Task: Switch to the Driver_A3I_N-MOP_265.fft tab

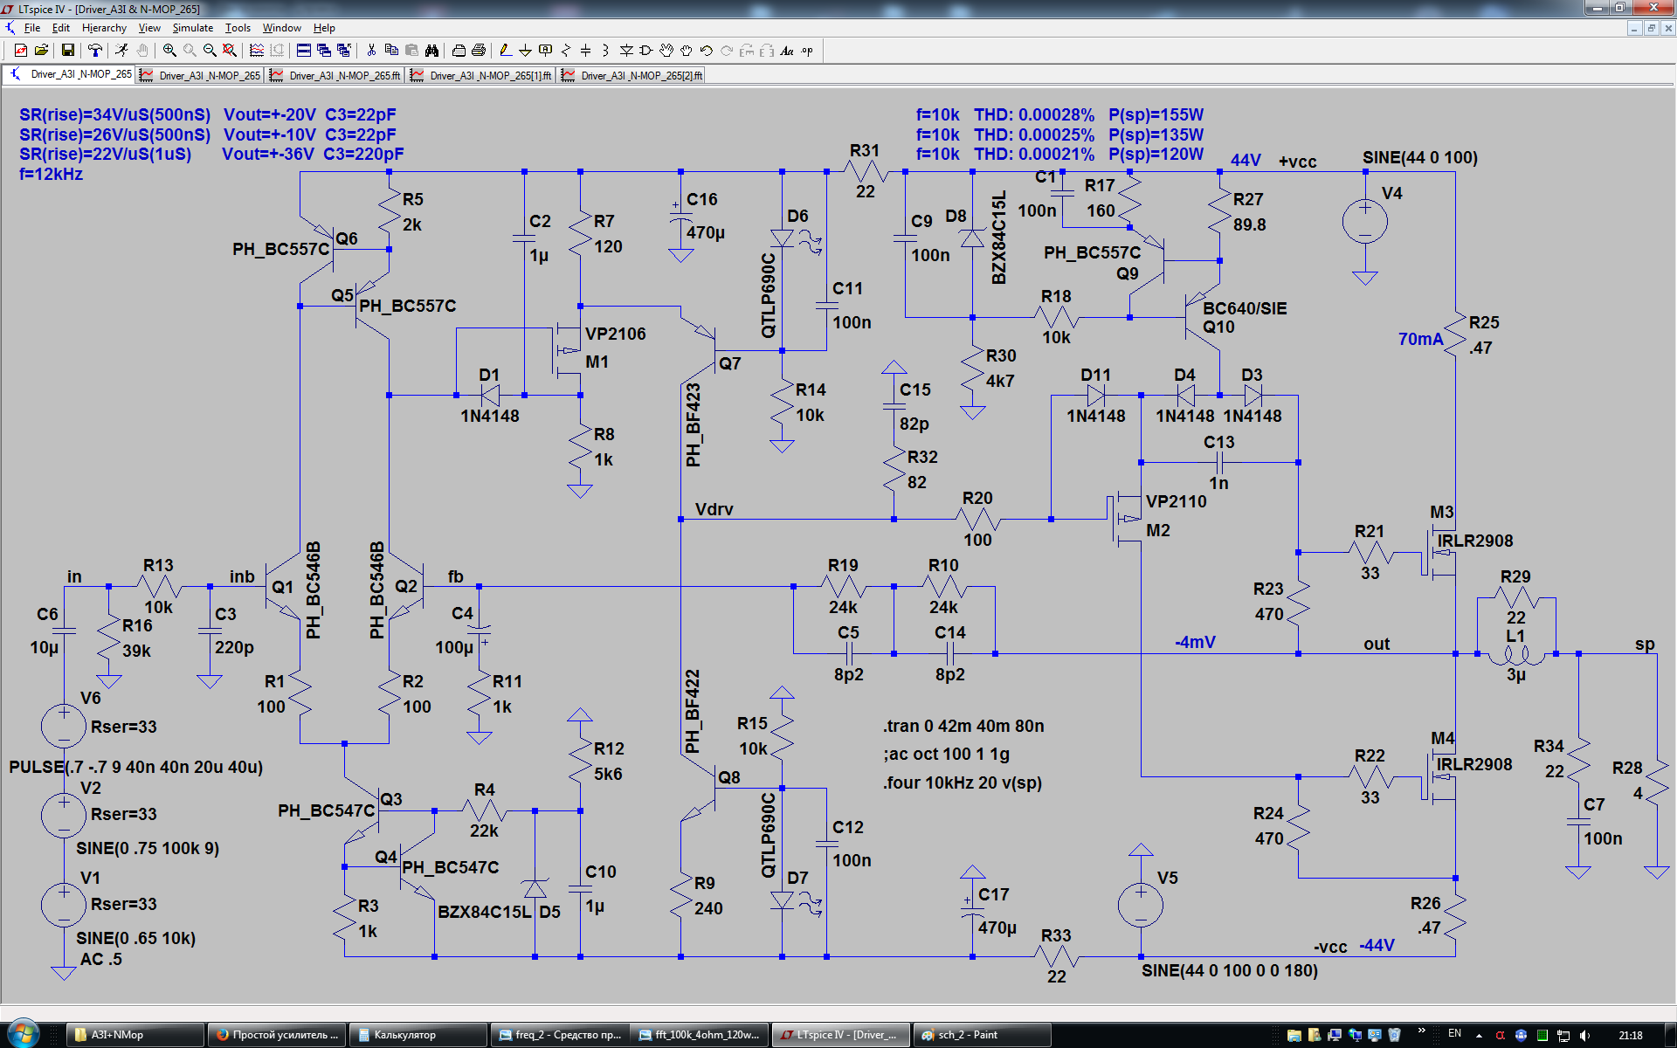Action: pyautogui.click(x=335, y=76)
